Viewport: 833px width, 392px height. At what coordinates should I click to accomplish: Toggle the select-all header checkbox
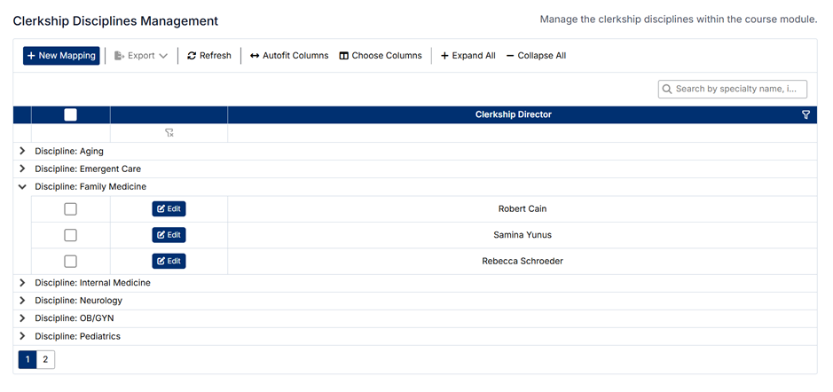coord(71,115)
